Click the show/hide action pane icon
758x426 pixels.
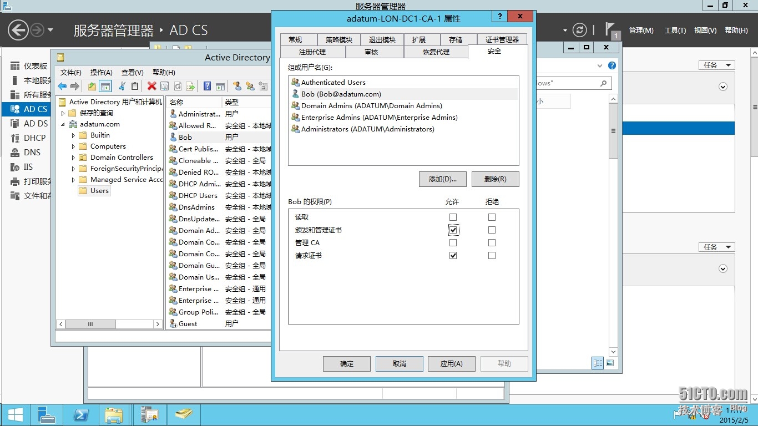(x=220, y=86)
